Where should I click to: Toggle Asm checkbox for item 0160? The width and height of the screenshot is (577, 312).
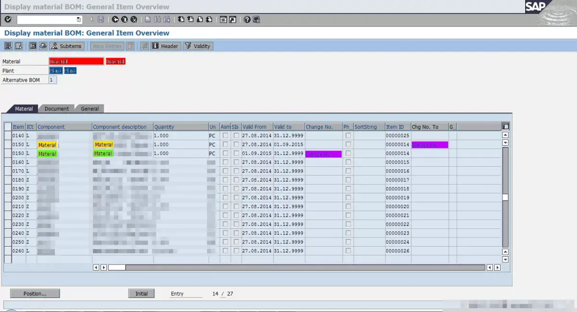tap(226, 162)
